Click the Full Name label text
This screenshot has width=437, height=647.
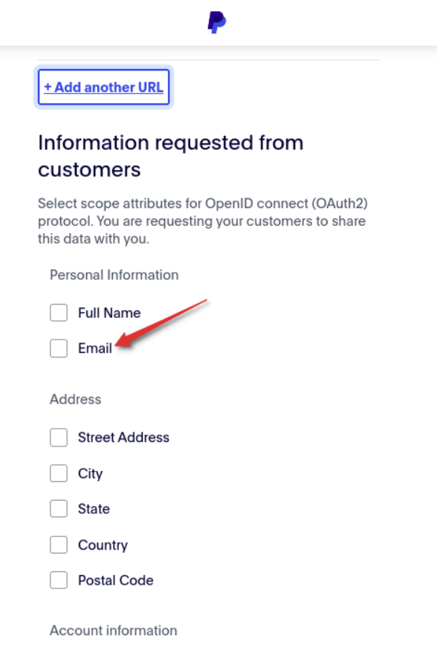coord(109,313)
